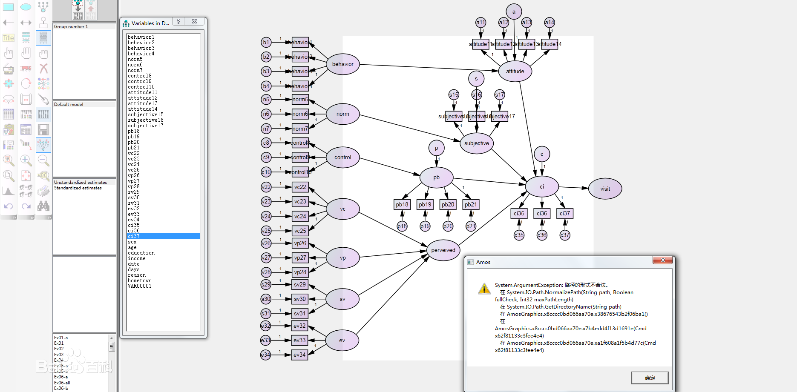Click the help question mark in Variables dialog

click(178, 22)
